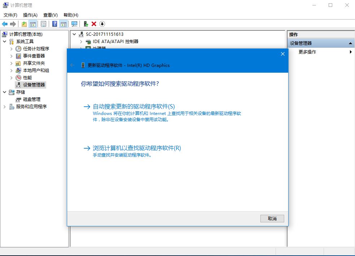The width and height of the screenshot is (355, 256).
Task: Click the SC-201711151613 computer icon
Action: tap(81, 34)
